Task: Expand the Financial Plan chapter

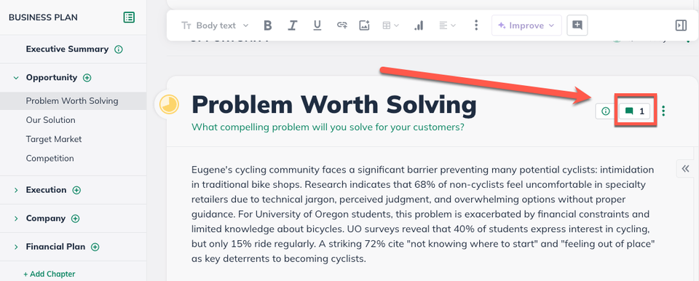Action: coord(16,247)
